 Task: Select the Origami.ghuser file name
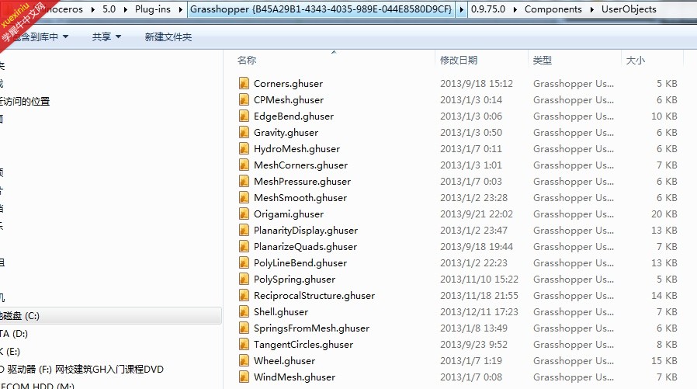click(x=289, y=214)
